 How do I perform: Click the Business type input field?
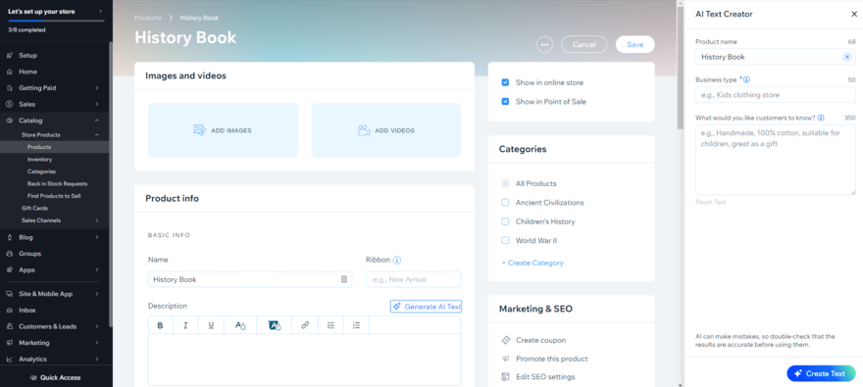tap(776, 95)
